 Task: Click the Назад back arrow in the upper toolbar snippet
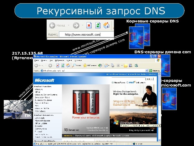click(x=52, y=25)
